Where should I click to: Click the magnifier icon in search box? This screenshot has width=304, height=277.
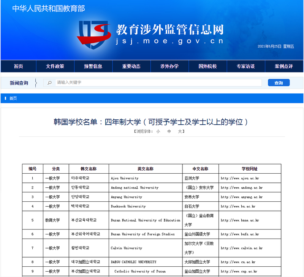[49, 83]
